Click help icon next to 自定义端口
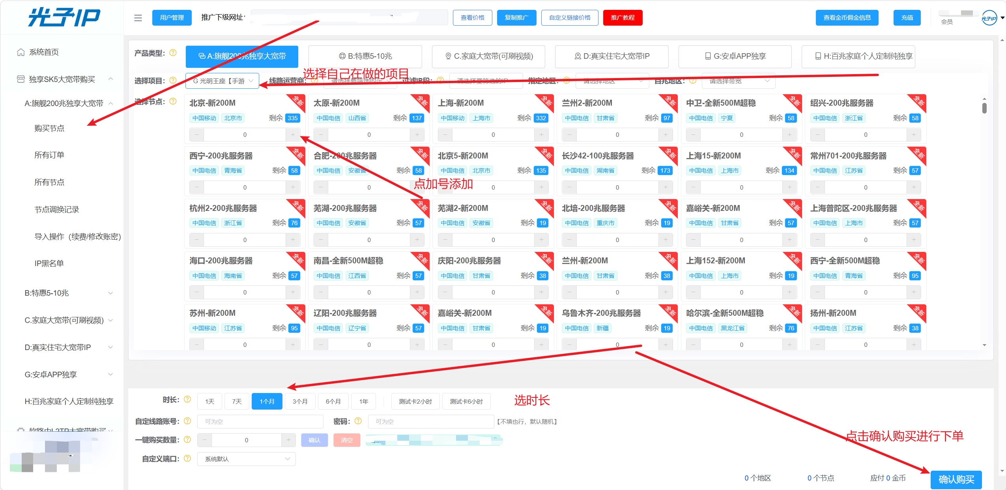The width and height of the screenshot is (1006, 490). tap(187, 458)
